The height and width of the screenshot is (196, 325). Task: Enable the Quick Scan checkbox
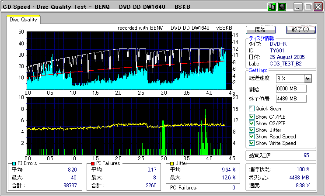[x=252, y=109]
